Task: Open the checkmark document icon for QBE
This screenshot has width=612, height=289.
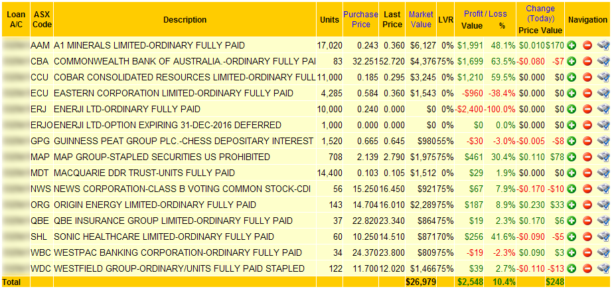Action: click(603, 221)
